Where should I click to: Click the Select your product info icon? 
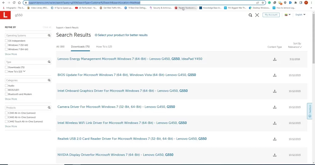tap(96, 35)
